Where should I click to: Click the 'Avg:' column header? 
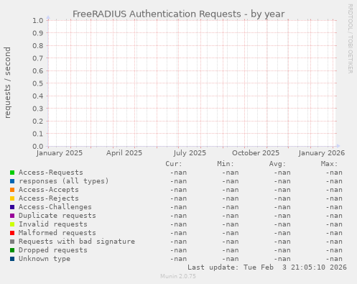tap(277, 164)
